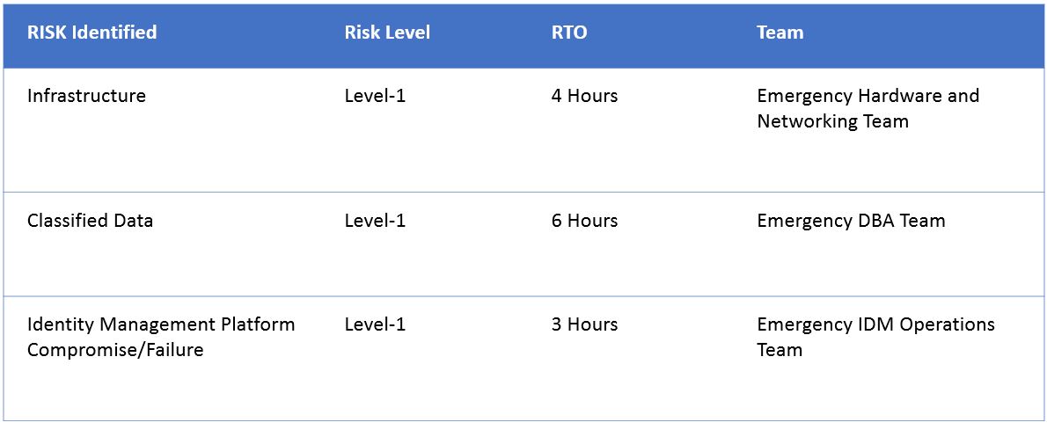
Task: Click the "Infrastructure" risk cell
Action: [x=86, y=96]
